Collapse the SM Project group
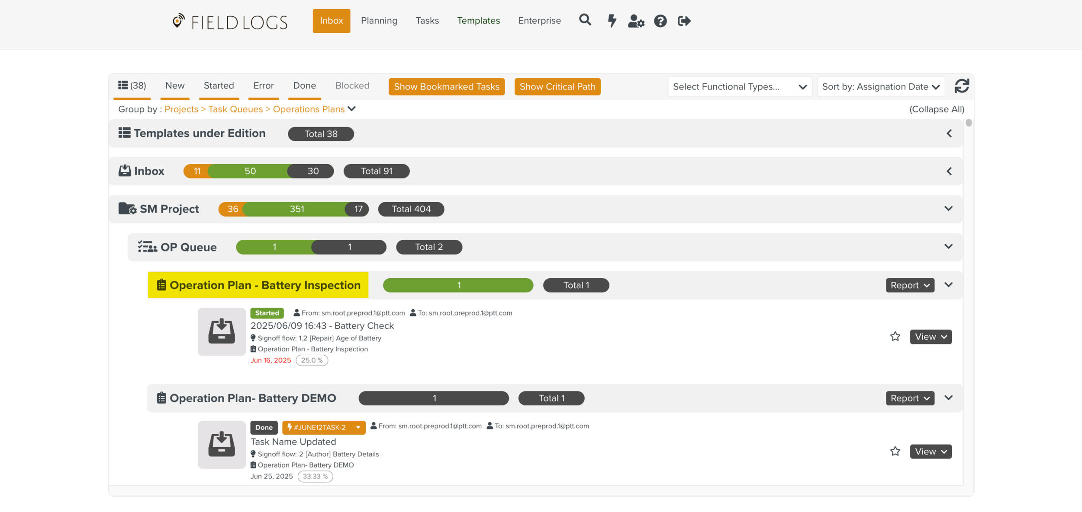Viewport: 1082px width, 512px height. 948,209
